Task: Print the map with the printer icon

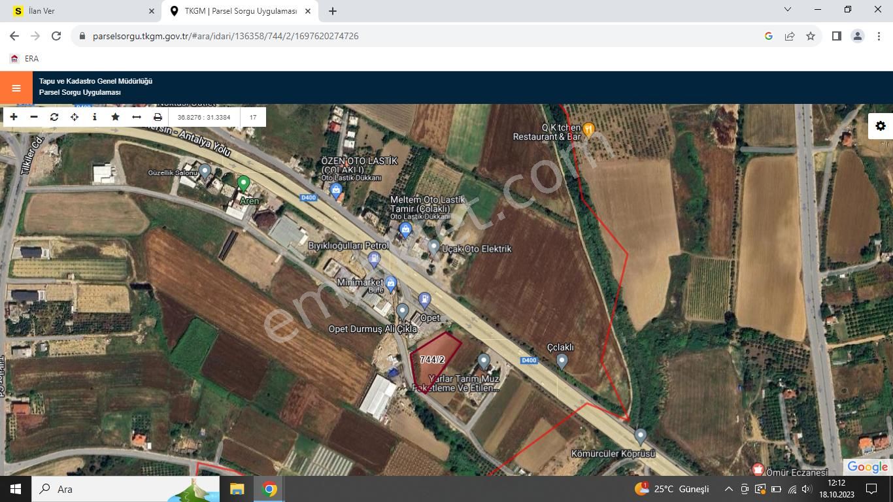Action: coord(158,117)
